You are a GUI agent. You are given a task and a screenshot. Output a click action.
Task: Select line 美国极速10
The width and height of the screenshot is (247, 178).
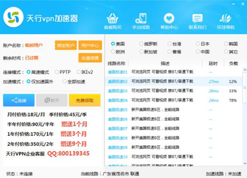click(x=173, y=157)
